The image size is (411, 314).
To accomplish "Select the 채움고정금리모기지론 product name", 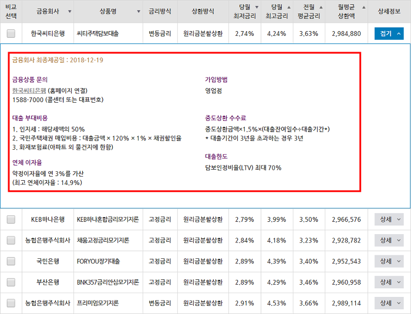I will coord(103,241).
